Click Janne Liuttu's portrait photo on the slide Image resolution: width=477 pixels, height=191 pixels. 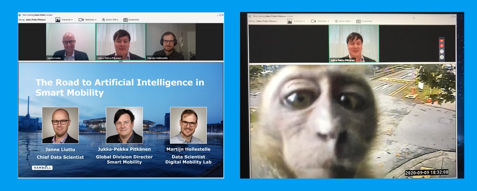[x=60, y=125]
